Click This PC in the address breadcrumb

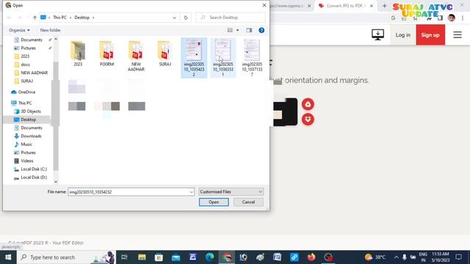pos(59,18)
